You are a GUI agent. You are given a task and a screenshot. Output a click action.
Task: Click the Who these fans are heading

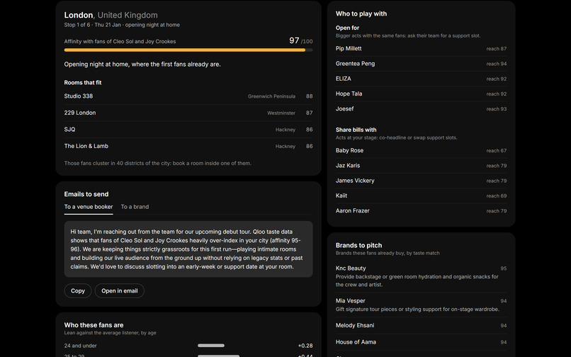(94, 325)
